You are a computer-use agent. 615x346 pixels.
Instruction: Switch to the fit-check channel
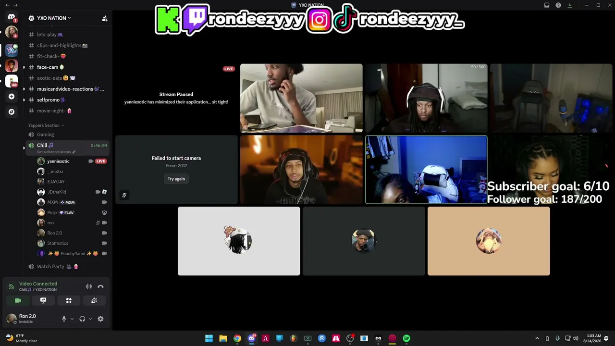point(67,56)
